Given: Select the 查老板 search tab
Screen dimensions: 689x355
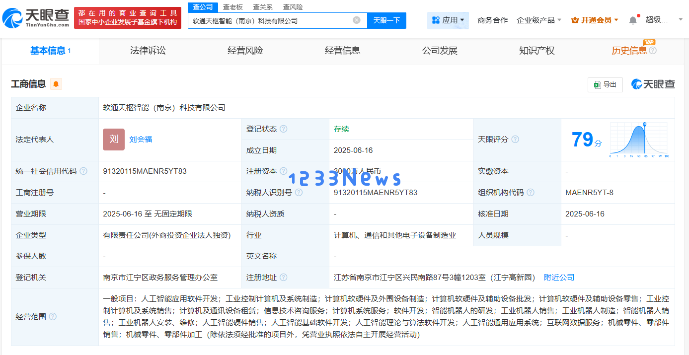Looking at the screenshot, I should 232,7.
